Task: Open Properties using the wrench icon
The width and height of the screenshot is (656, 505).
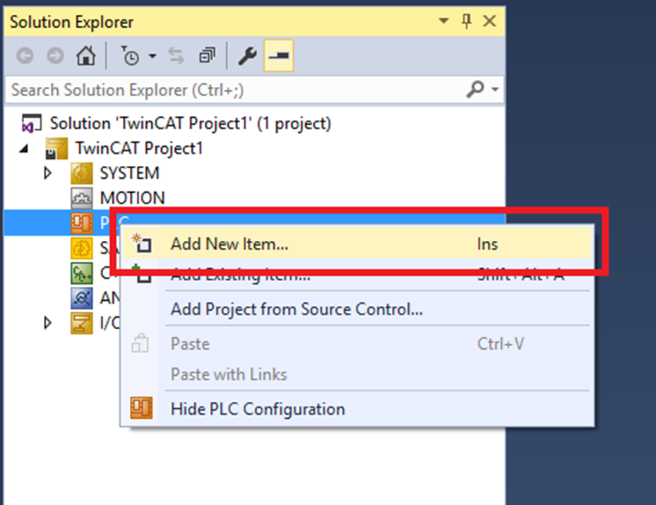Action: (246, 57)
